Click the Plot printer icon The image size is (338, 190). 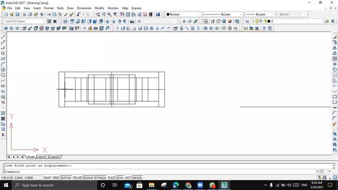point(24,14)
